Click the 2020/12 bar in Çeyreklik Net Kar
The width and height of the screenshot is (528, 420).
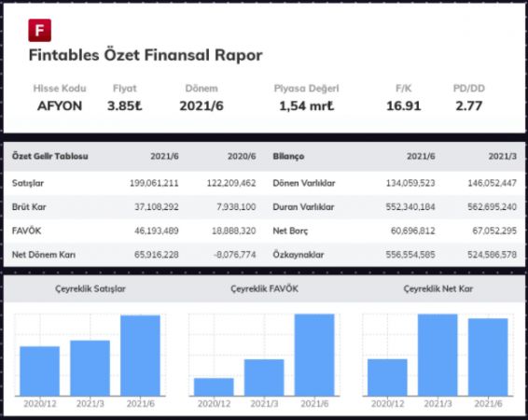point(387,378)
